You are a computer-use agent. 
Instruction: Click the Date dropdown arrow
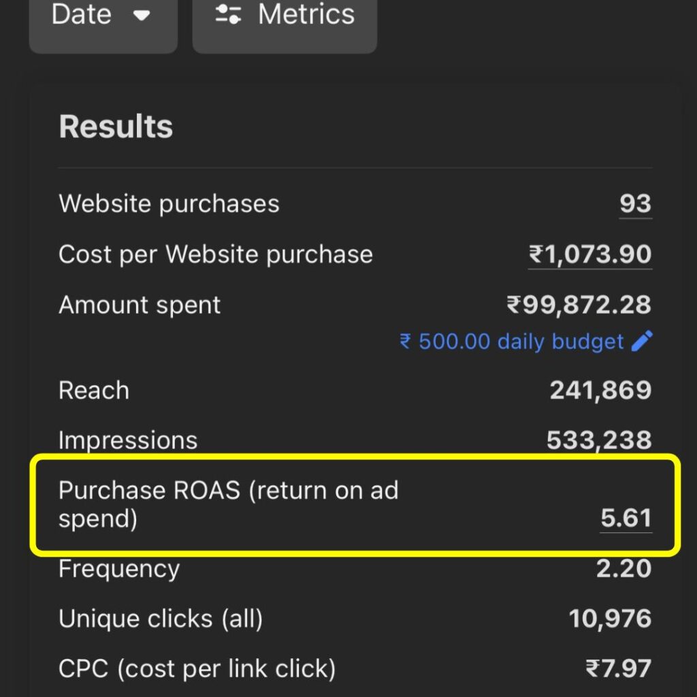tap(142, 16)
